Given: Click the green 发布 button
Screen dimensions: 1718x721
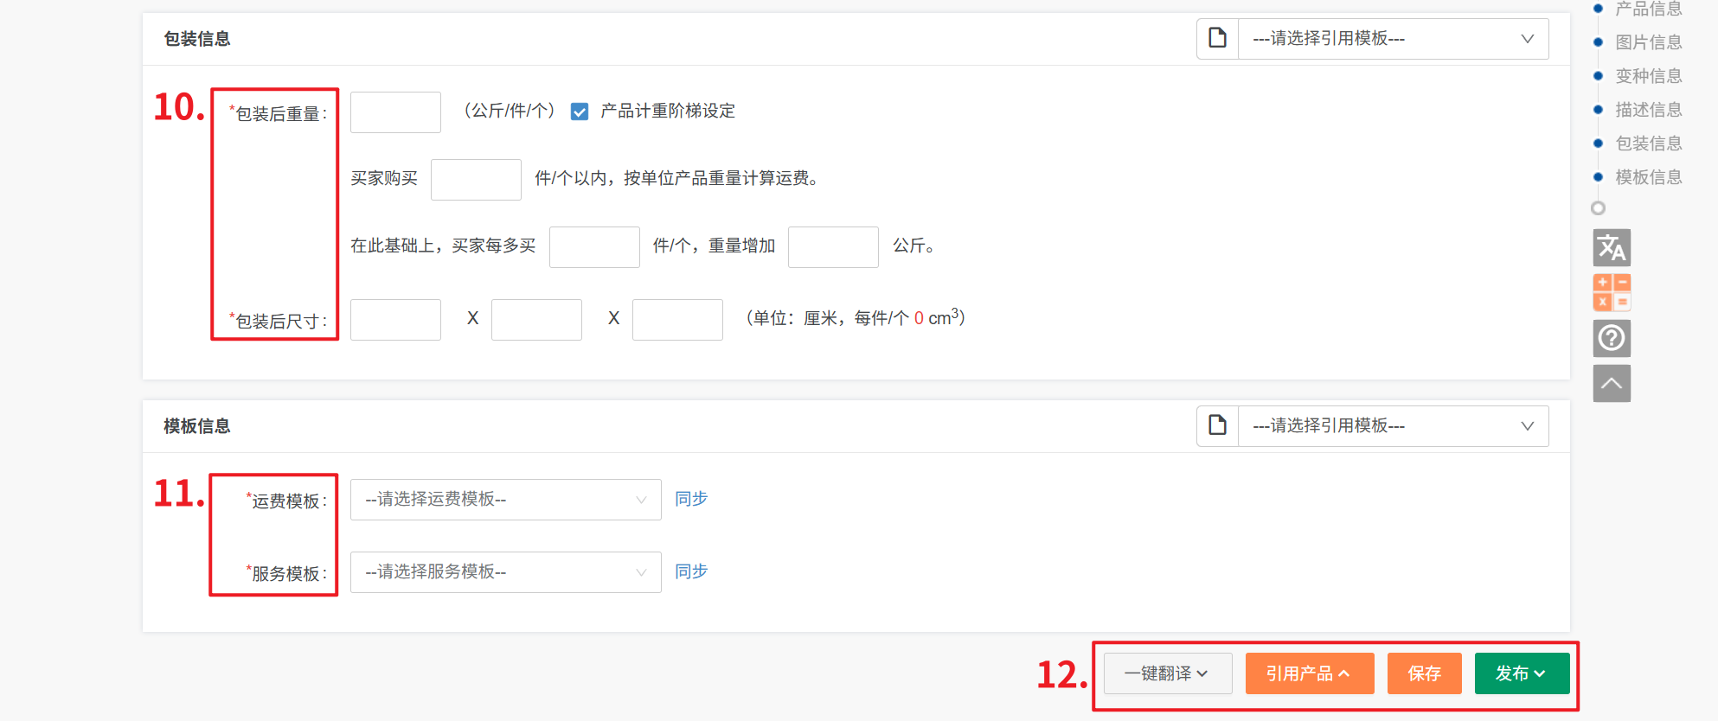Looking at the screenshot, I should 1521,673.
